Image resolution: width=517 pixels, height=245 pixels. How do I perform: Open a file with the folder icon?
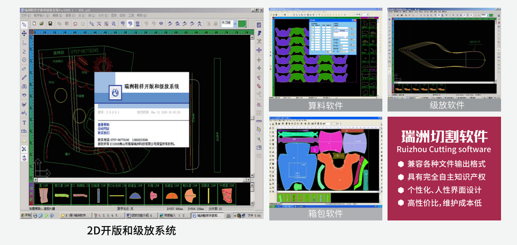pos(42,24)
